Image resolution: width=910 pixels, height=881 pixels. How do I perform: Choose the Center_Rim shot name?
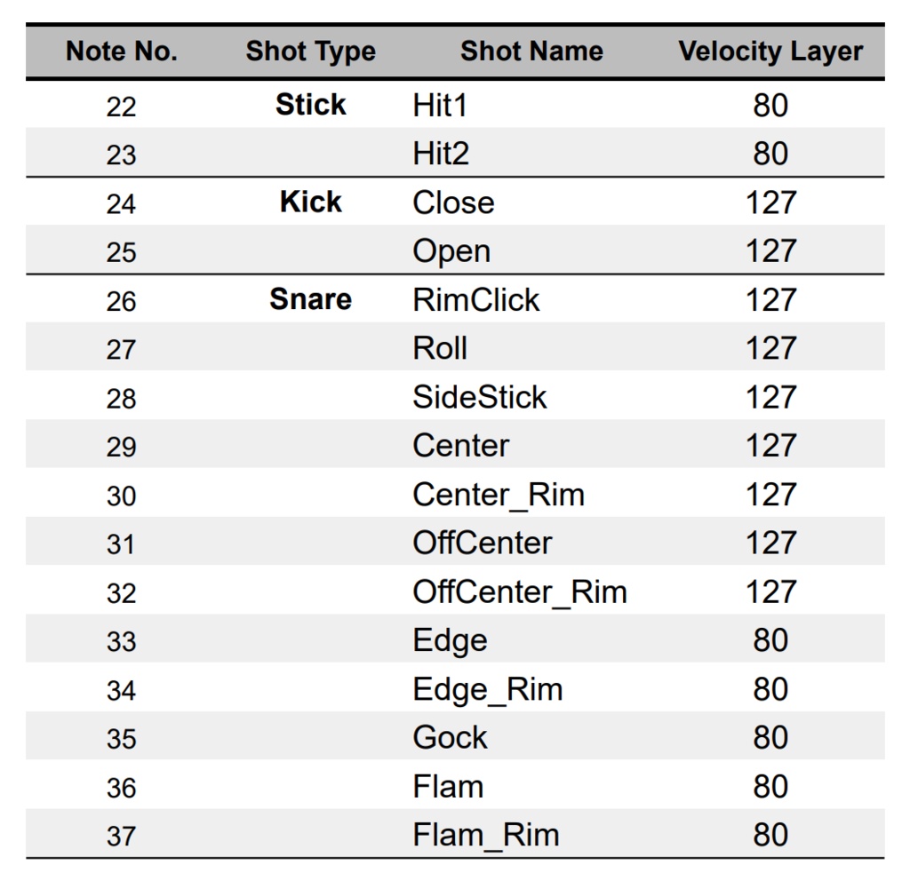click(499, 495)
